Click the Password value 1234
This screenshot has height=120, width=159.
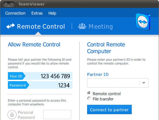[64, 85]
